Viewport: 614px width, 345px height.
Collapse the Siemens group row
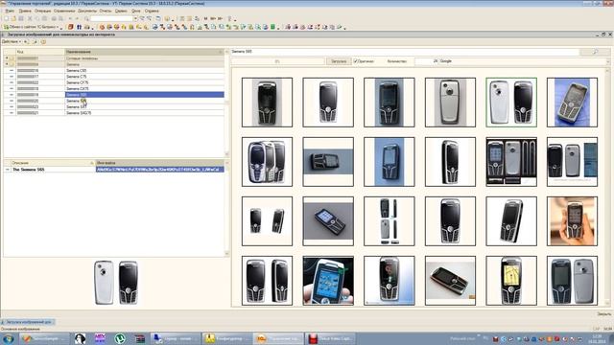(x=7, y=64)
